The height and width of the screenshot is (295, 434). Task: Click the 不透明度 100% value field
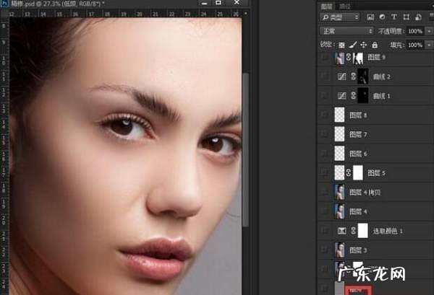(x=415, y=31)
